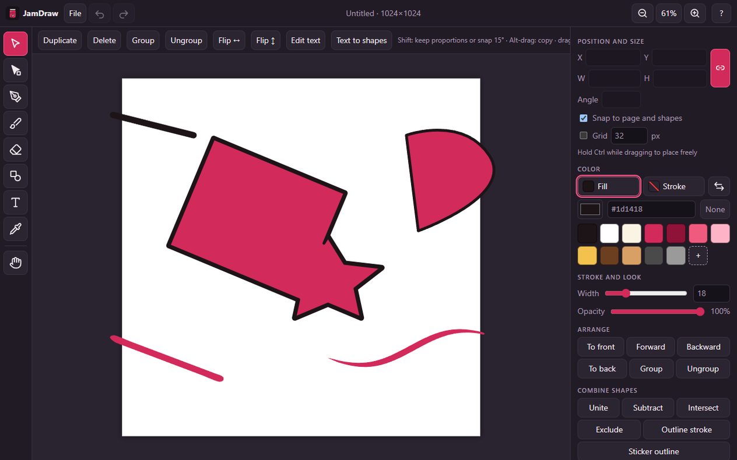The width and height of the screenshot is (737, 460).
Task: Choose the light pink swatch
Action: coord(720,233)
